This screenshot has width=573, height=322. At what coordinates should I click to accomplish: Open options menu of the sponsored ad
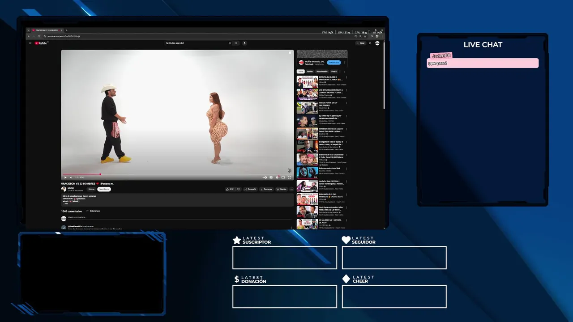[344, 63]
